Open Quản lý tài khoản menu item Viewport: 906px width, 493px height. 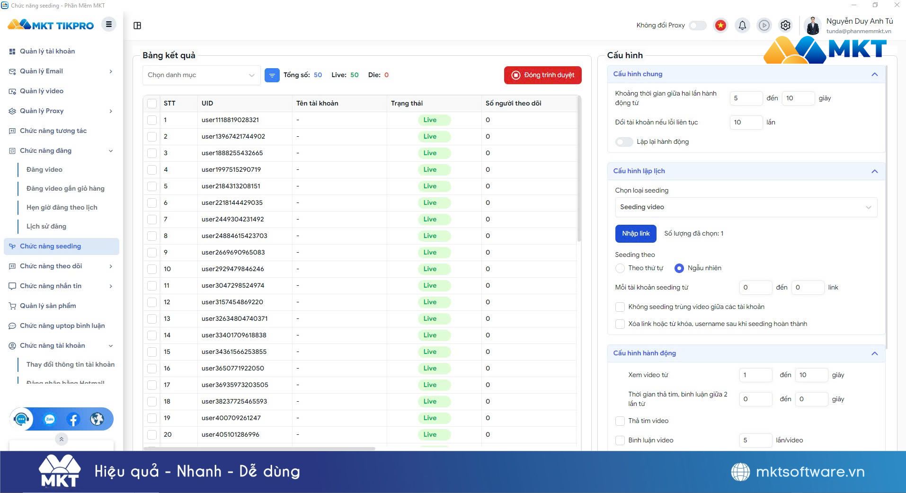coord(47,51)
